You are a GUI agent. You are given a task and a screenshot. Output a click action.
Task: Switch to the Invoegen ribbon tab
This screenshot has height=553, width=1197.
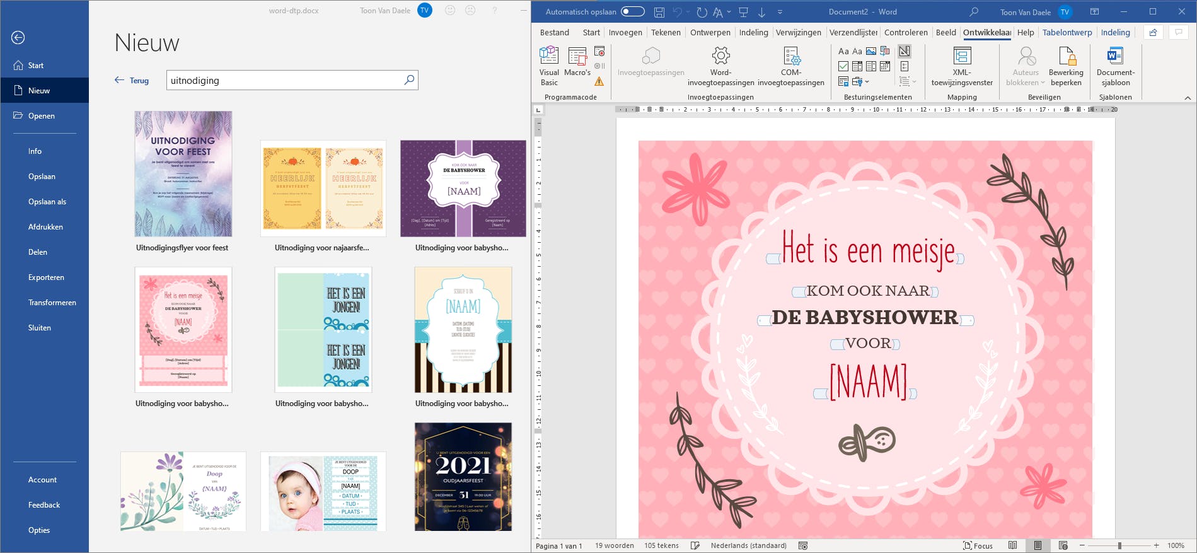pyautogui.click(x=625, y=32)
